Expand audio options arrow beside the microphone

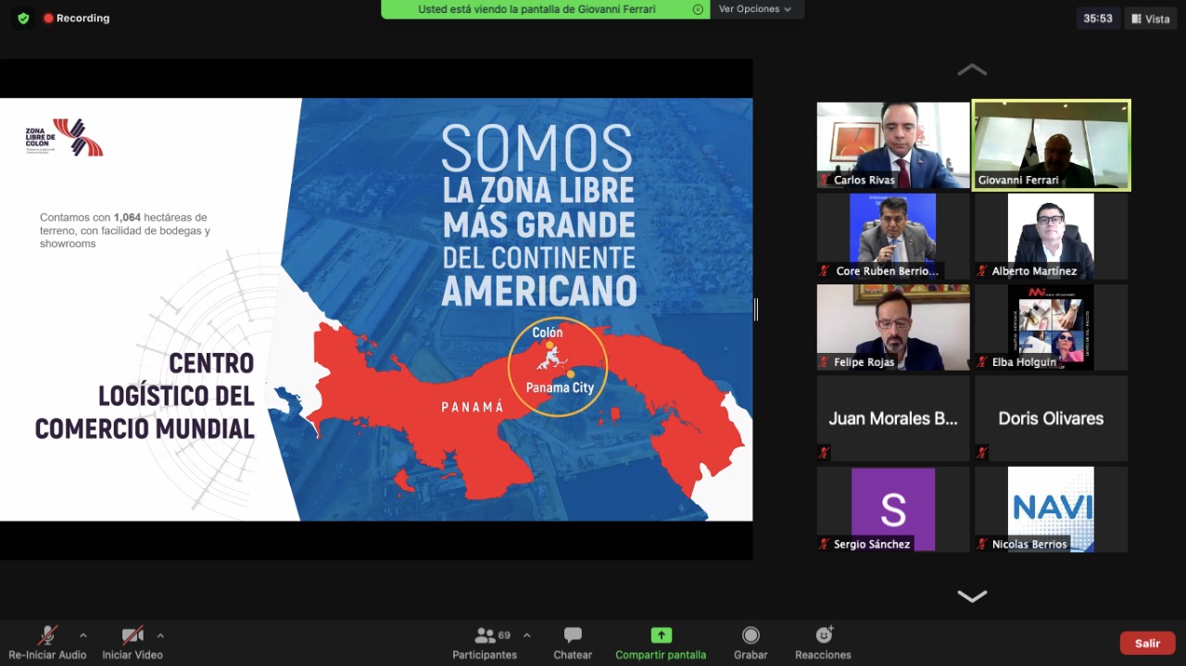83,635
